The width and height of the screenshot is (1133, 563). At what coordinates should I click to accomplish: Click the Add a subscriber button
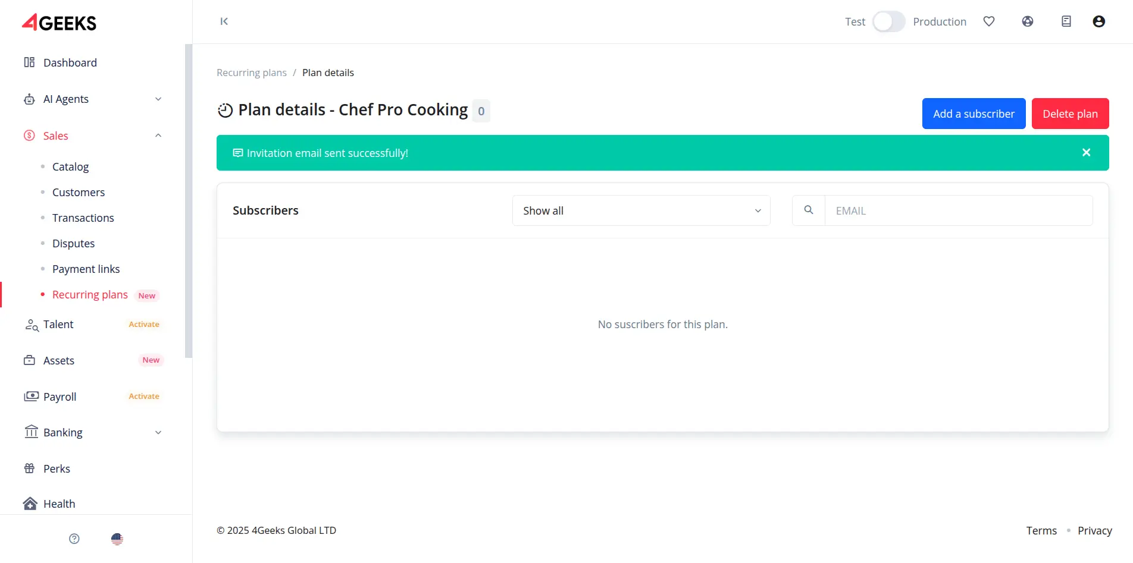click(974, 114)
